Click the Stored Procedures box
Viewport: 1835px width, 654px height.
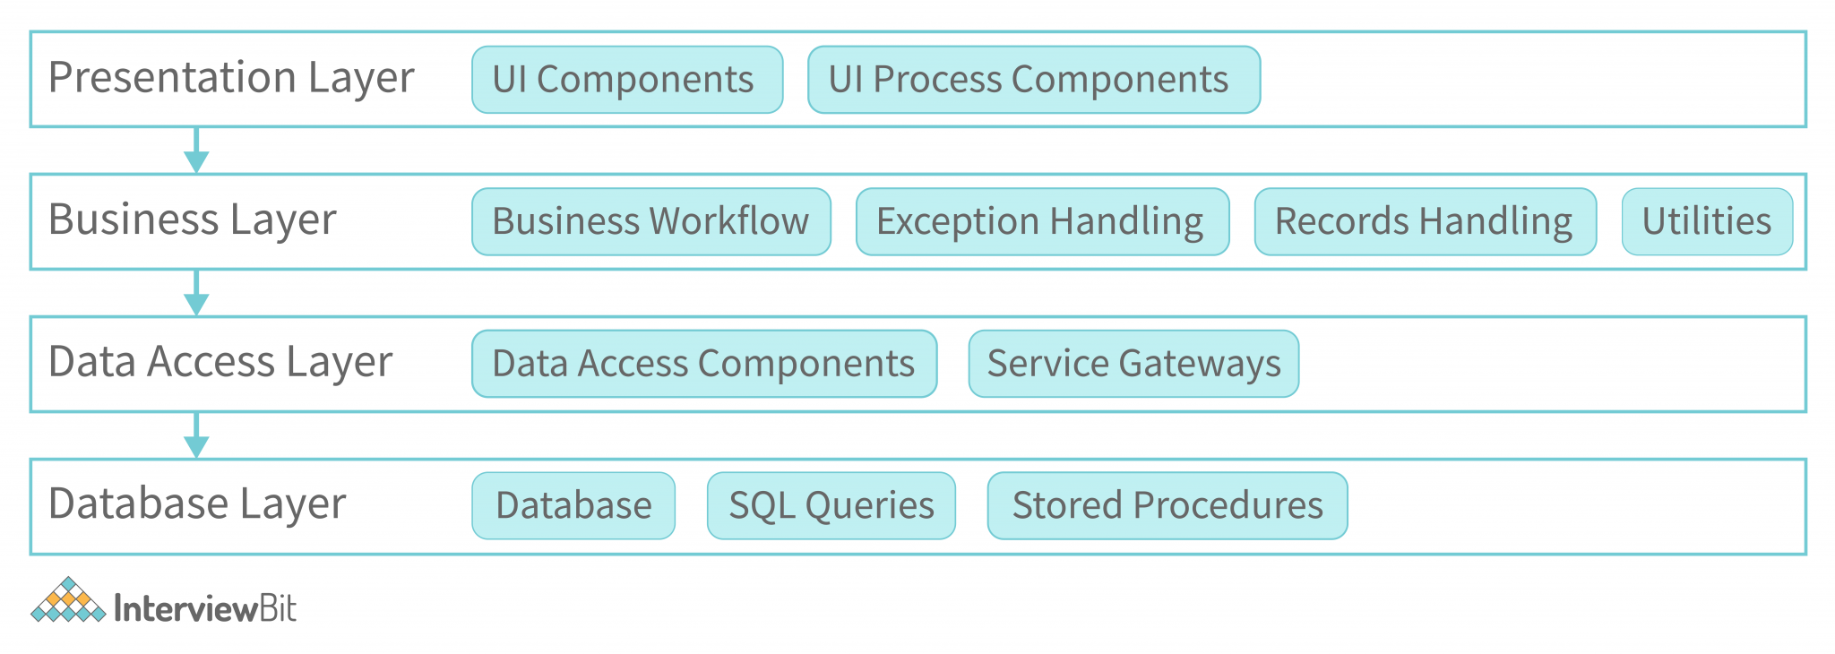click(1167, 505)
